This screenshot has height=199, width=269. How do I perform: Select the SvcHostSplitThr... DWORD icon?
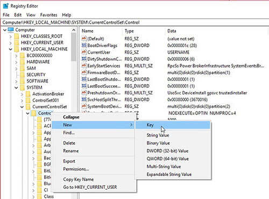tap(84, 99)
